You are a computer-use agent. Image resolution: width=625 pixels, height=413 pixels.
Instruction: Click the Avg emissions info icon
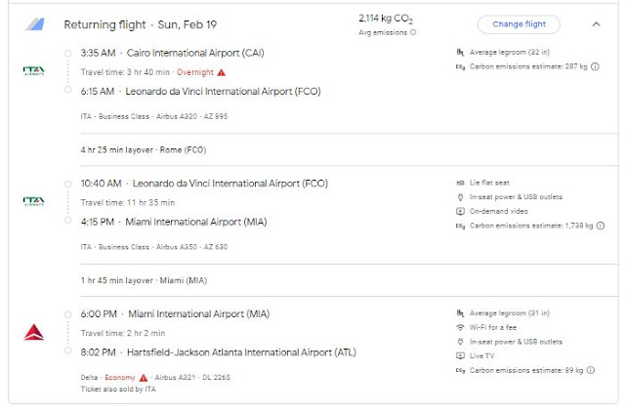[413, 32]
